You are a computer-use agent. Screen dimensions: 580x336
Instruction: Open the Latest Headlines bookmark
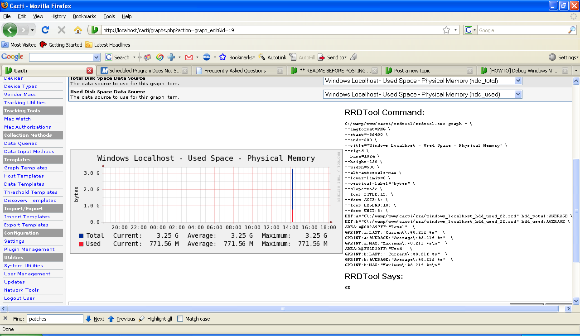click(x=108, y=45)
